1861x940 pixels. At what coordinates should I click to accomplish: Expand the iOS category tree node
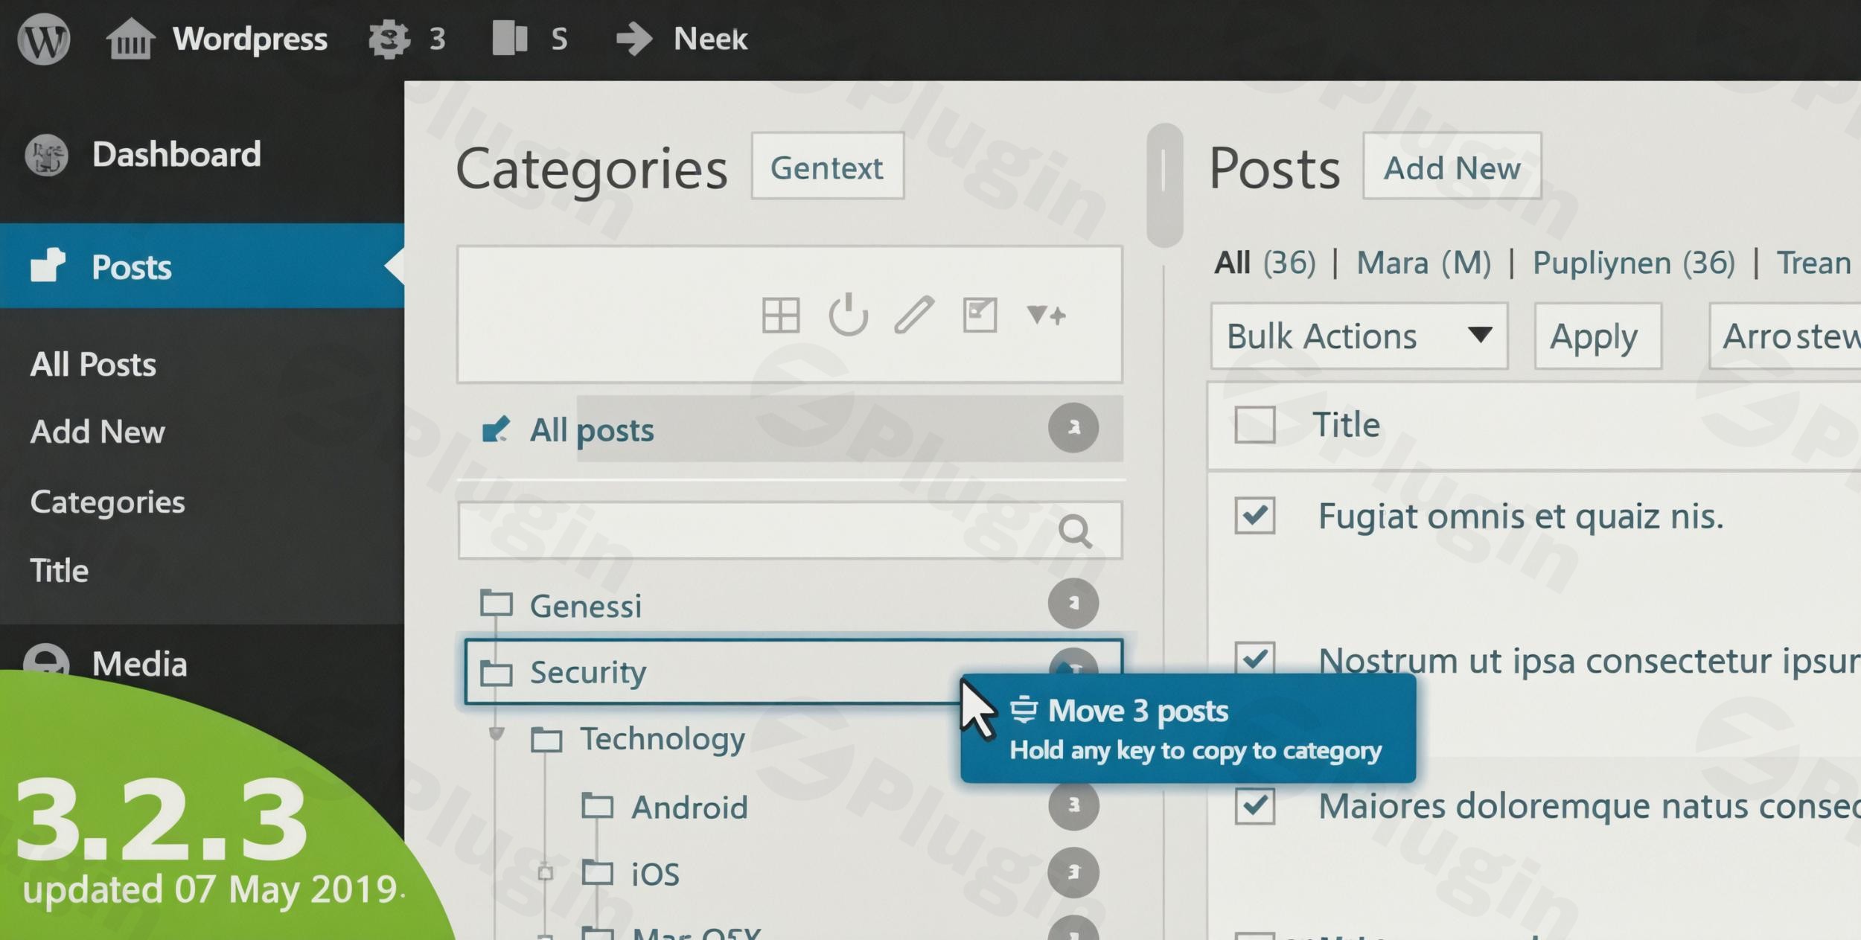pyautogui.click(x=546, y=872)
